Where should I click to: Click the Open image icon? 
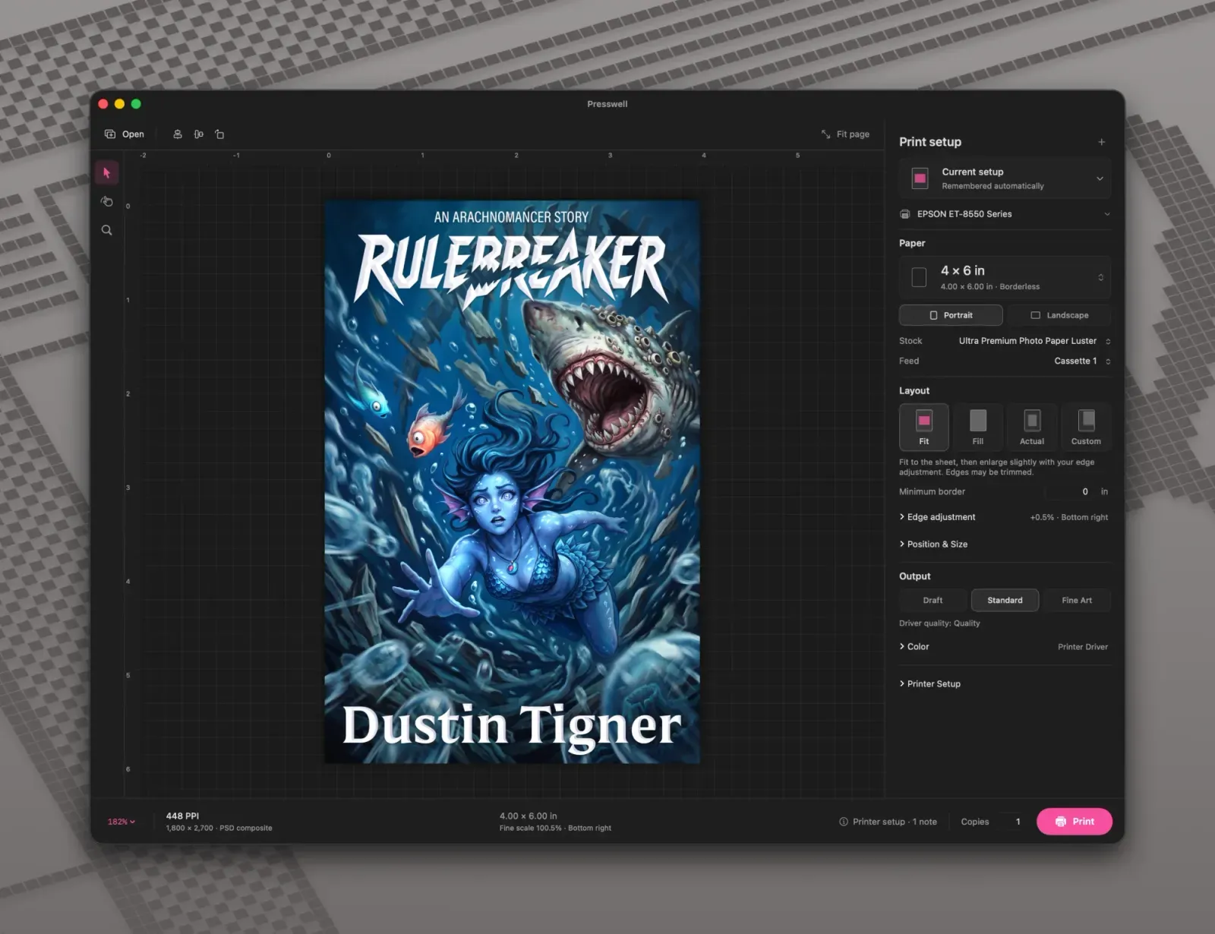coord(110,134)
